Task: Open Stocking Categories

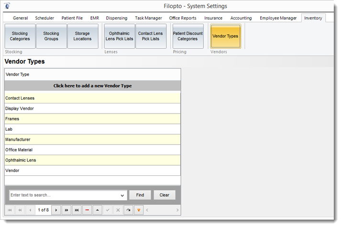Action: (x=20, y=36)
